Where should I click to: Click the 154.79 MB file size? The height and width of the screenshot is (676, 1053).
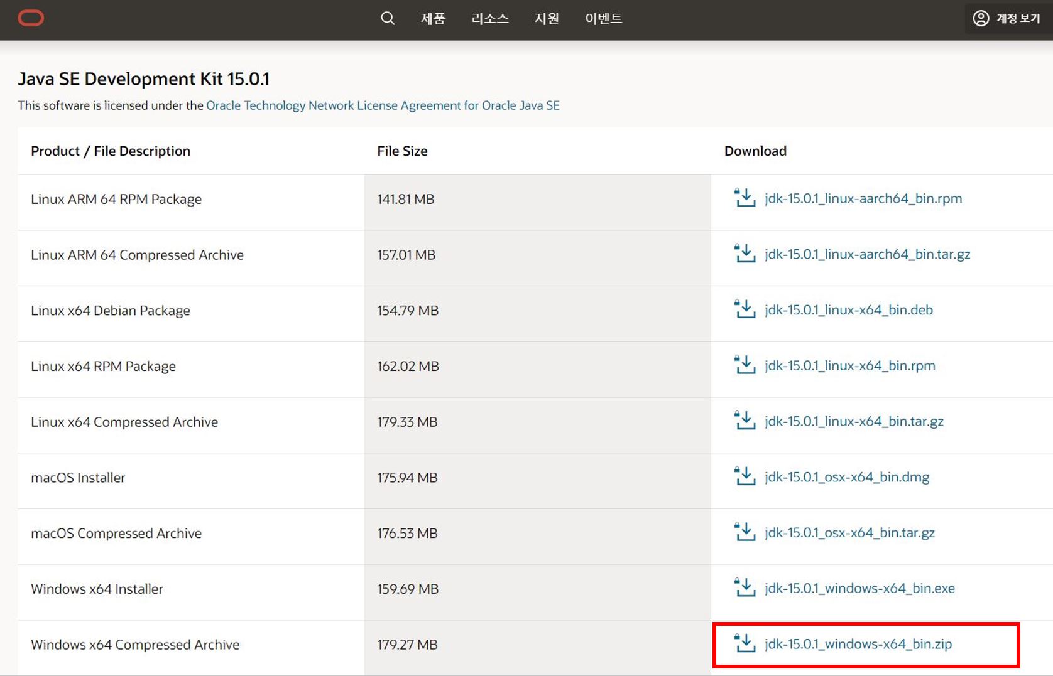pyautogui.click(x=408, y=311)
